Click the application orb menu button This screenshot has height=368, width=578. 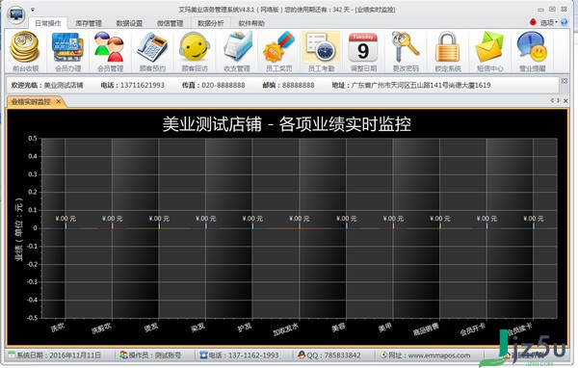click(15, 14)
